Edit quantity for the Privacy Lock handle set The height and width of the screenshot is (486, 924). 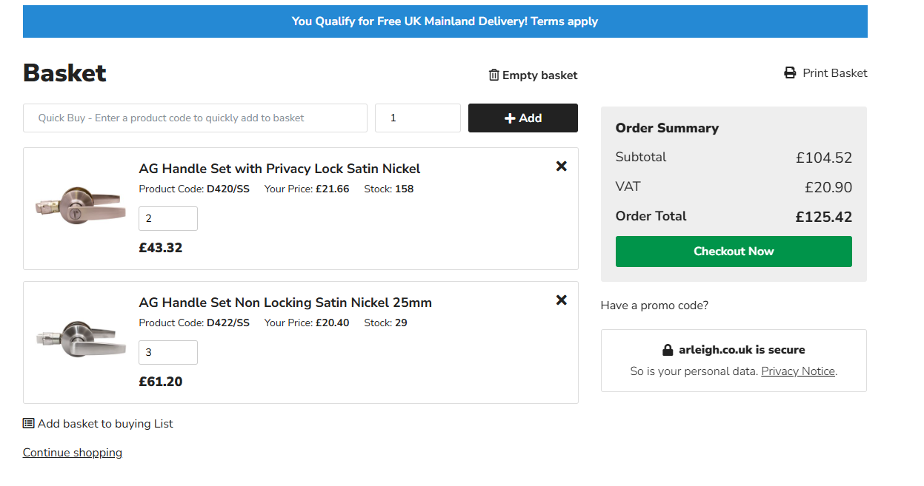[168, 219]
